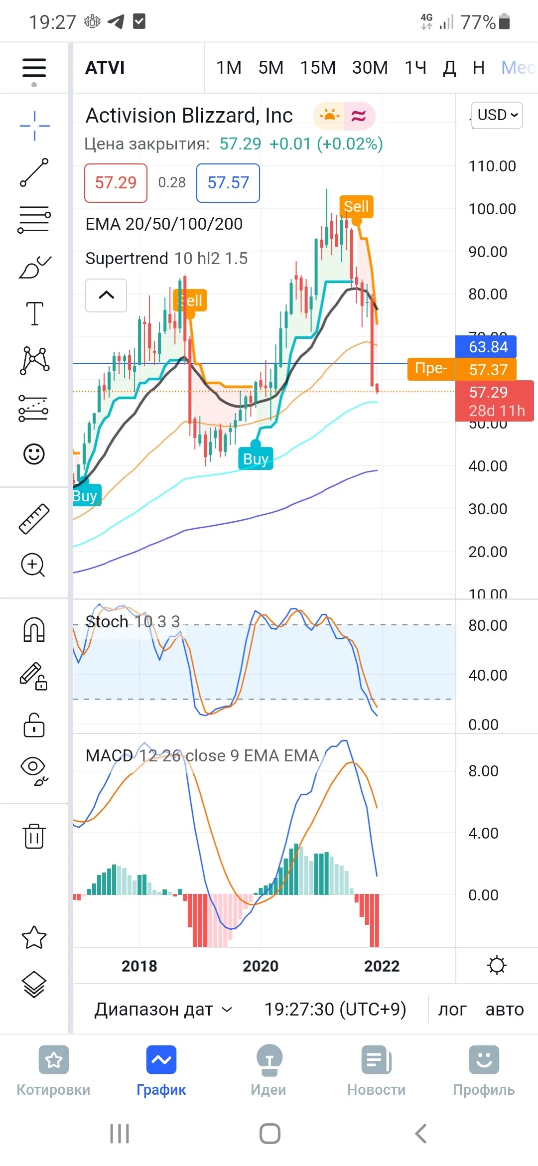Open the chart patterns tool
The height and width of the screenshot is (1166, 538).
pos(34,360)
